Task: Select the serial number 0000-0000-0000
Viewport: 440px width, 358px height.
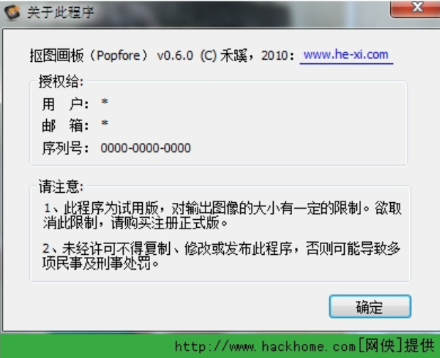Action: tap(146, 148)
